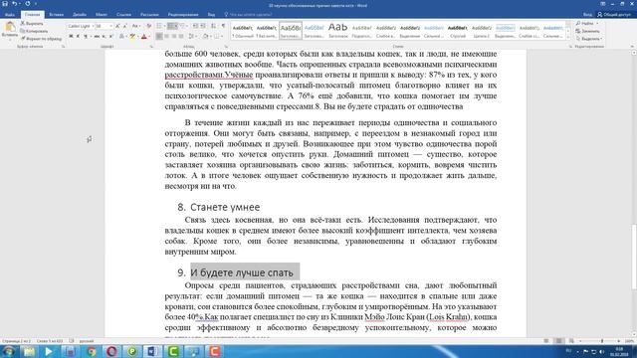Click Общий доступ share button
Screen dimensions: 637x358
click(x=614, y=15)
